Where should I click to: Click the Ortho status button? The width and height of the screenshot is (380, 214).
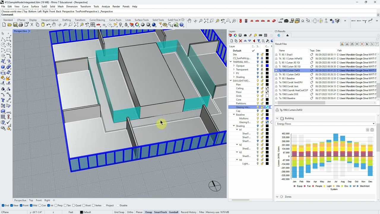[130, 212]
